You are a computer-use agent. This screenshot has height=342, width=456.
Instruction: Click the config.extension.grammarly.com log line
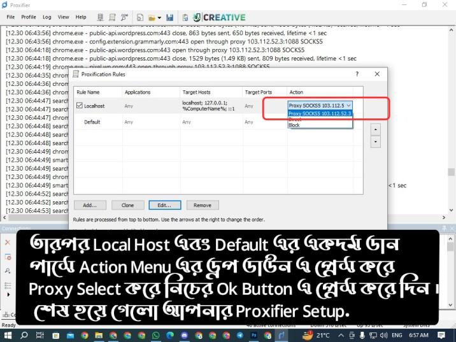(164, 41)
